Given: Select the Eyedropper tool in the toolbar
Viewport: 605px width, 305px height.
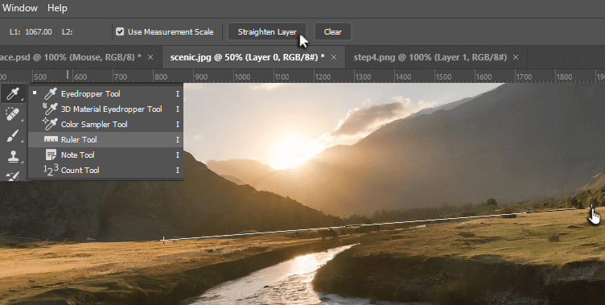Looking at the screenshot, I should (13, 94).
